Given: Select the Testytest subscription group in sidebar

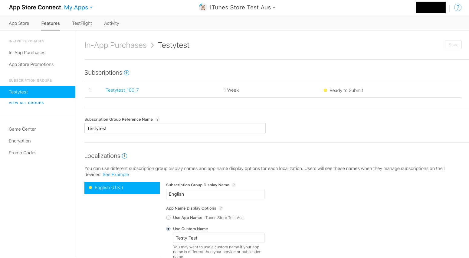Looking at the screenshot, I should pyautogui.click(x=38, y=92).
